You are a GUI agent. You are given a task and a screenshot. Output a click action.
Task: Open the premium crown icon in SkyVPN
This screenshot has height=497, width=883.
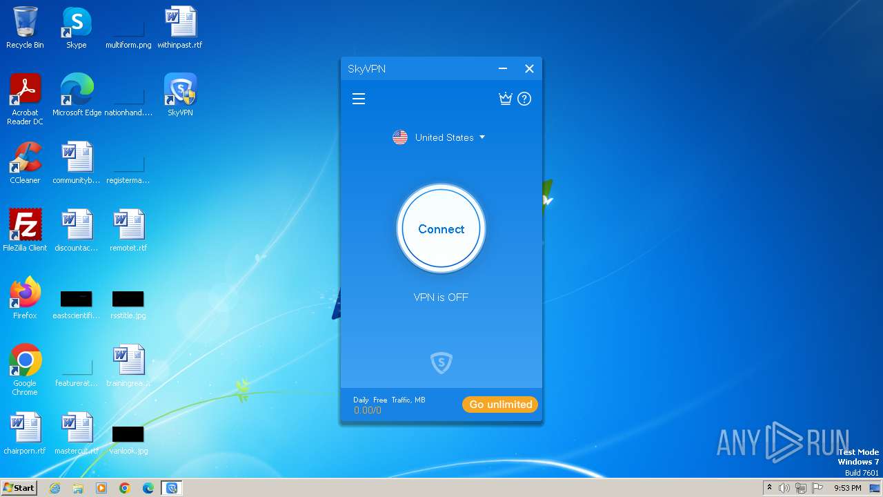point(506,99)
